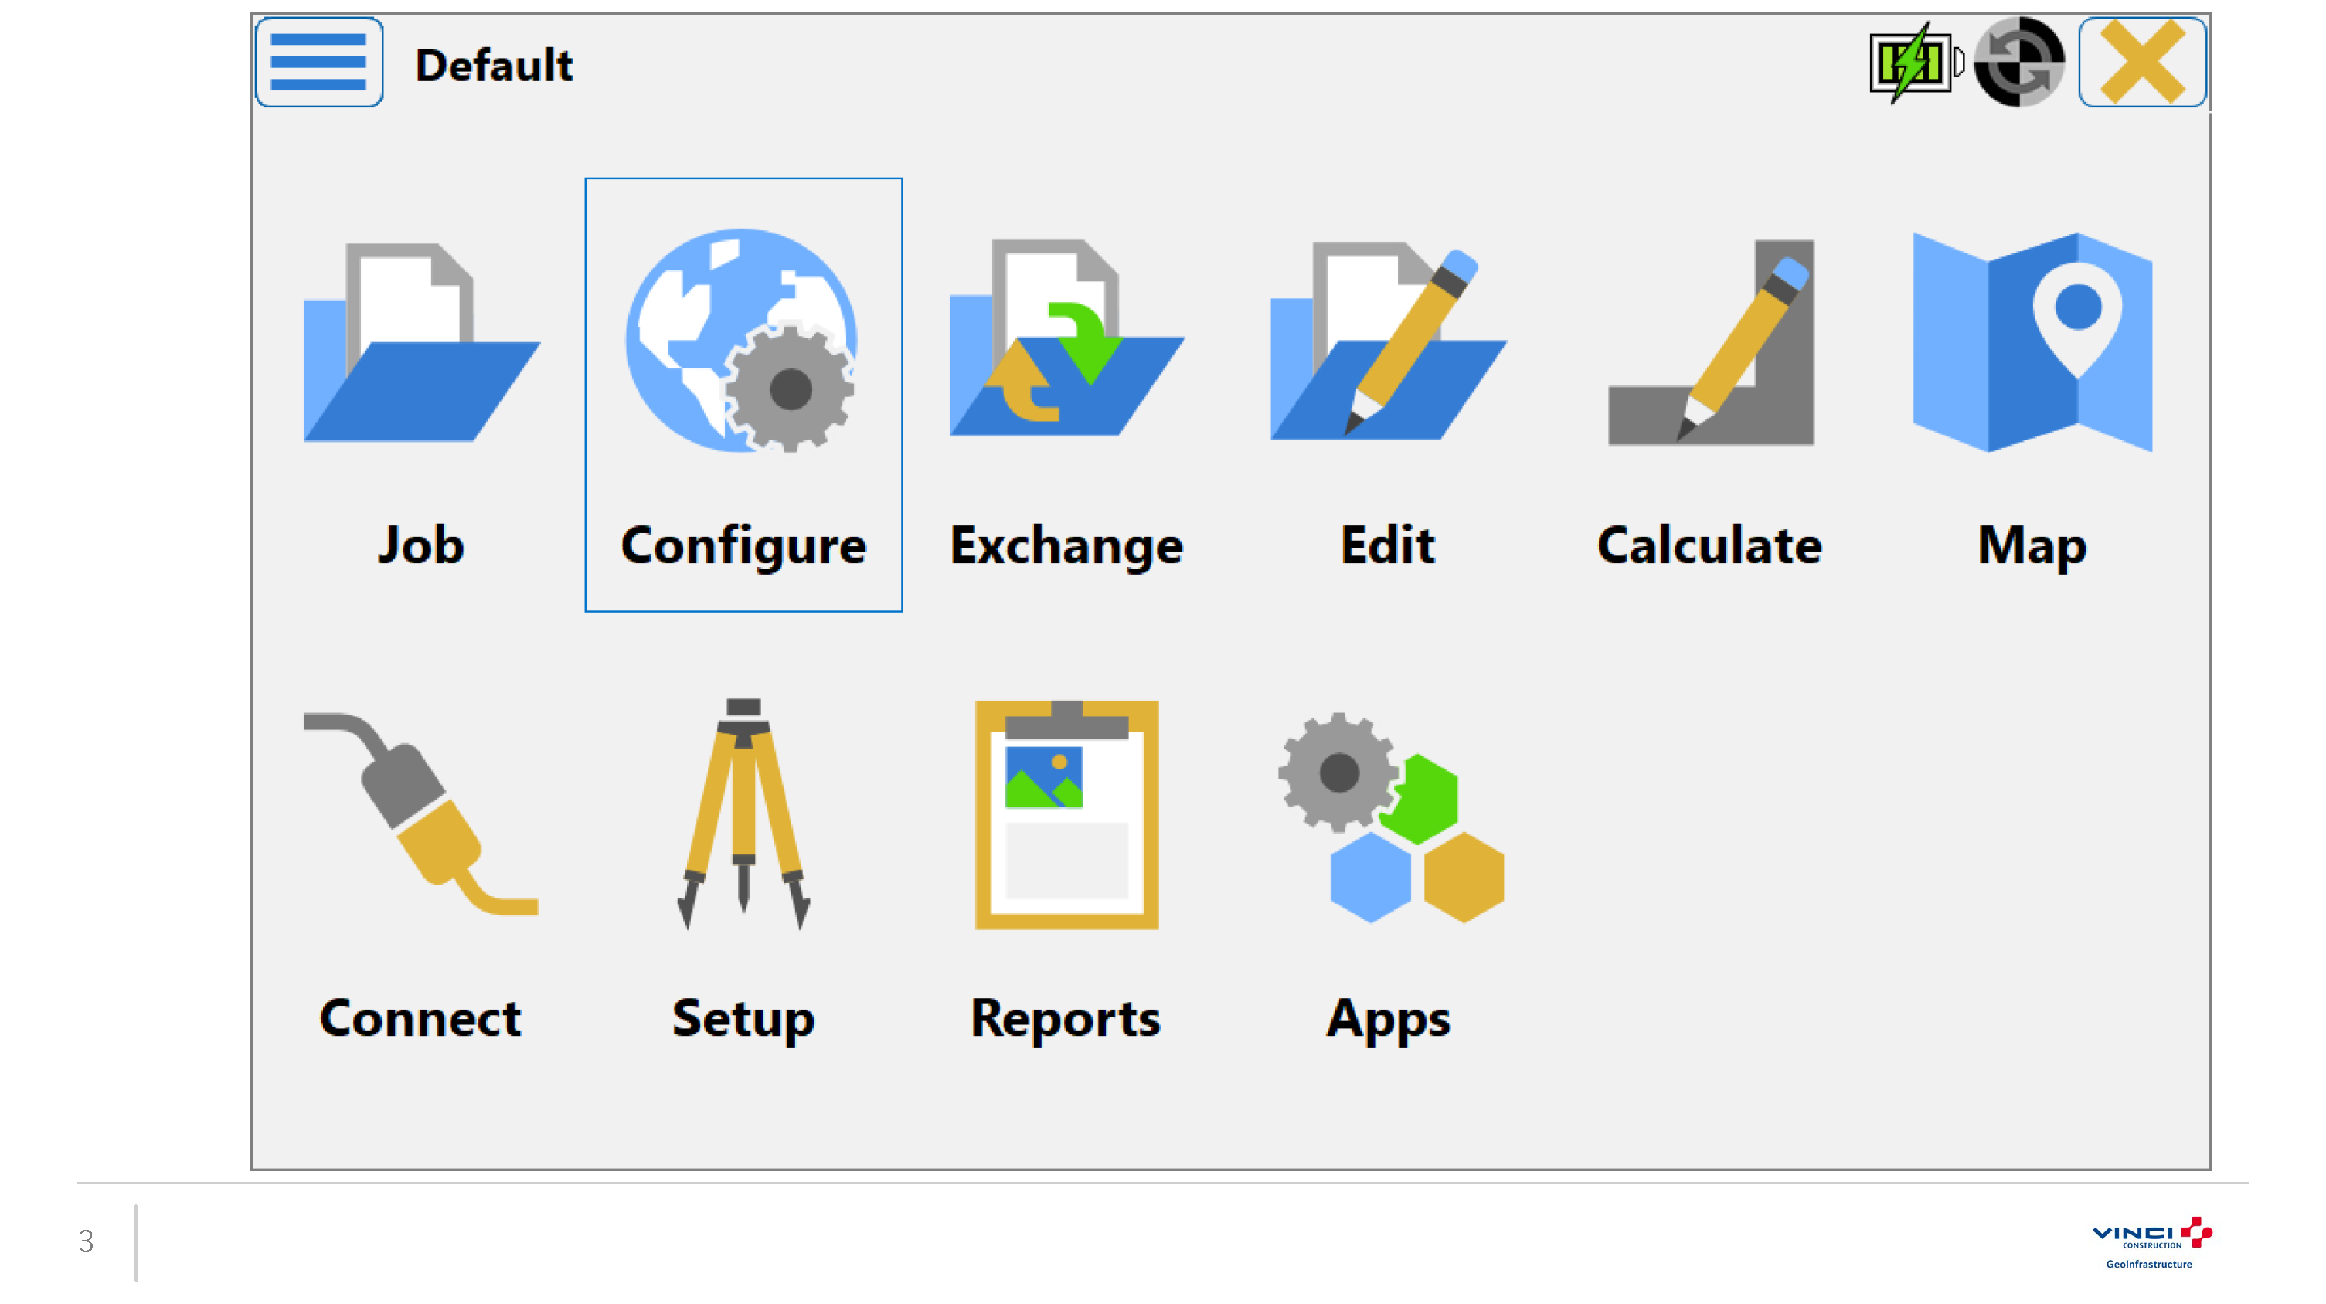Viewport: 2326px width, 1304px height.
Task: Open the Job folder icon
Action: click(422, 342)
